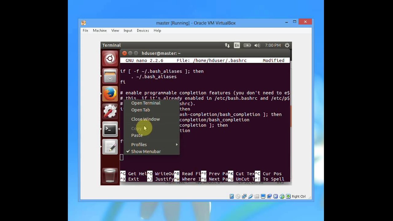This screenshot has width=393, height=221.
Task: Minimize the hduser@master terminal window
Action: tap(130, 53)
